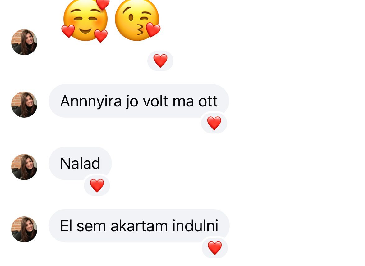This screenshot has width=365, height=266.
Task: Click the word 'indulni' in the last message
Action: (x=195, y=226)
